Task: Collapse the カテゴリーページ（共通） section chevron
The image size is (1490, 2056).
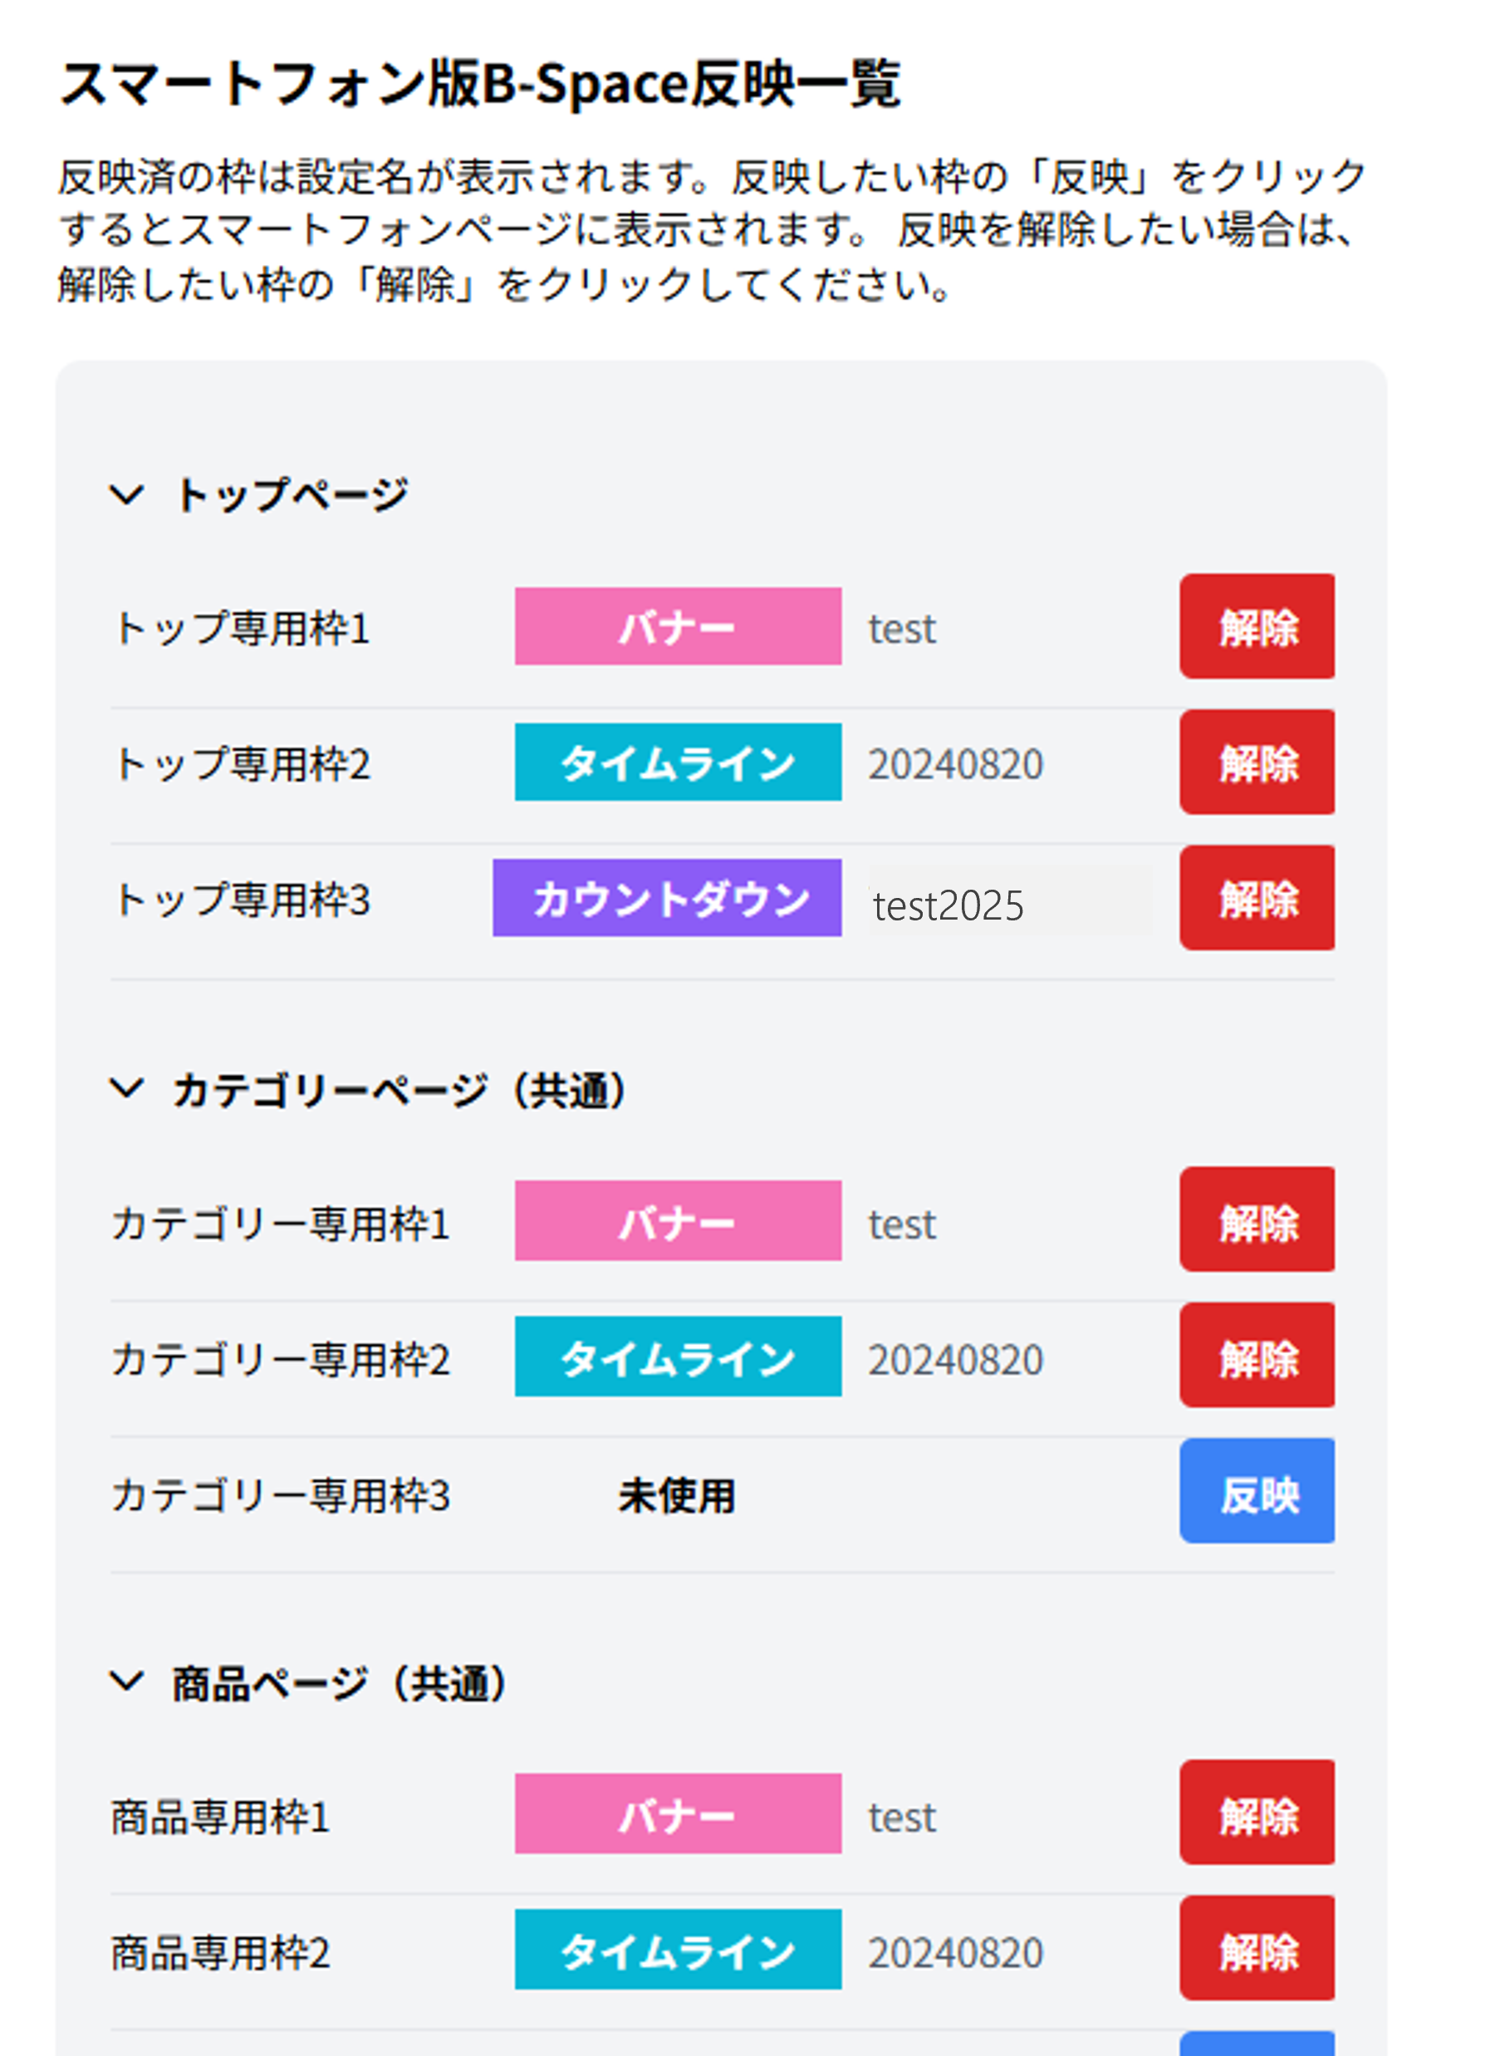Action: pyautogui.click(x=126, y=1089)
